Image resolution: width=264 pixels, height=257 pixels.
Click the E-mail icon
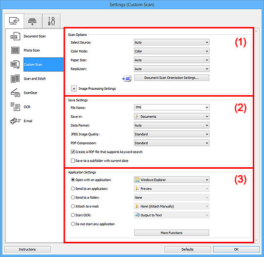pos(15,121)
